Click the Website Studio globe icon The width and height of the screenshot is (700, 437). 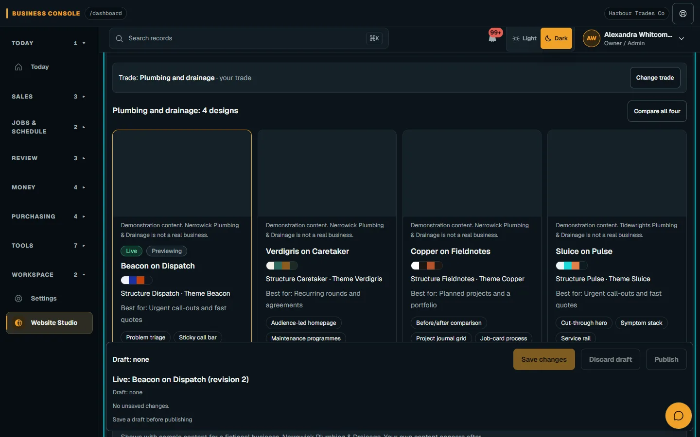pos(18,323)
